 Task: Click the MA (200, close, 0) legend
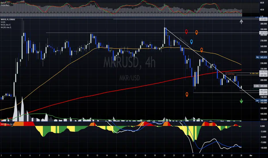tap(6, 27)
